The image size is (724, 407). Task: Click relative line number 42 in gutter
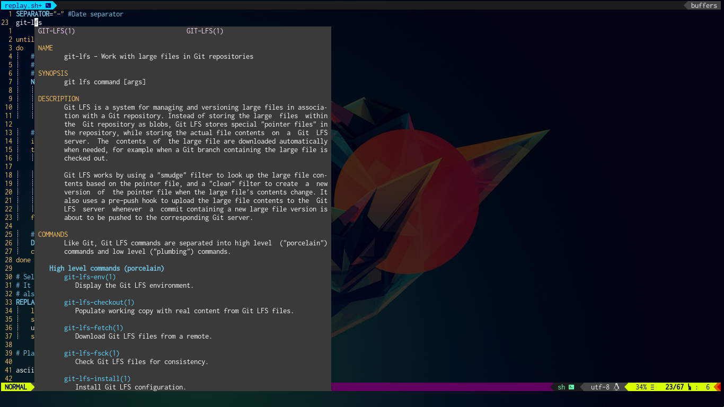[8, 378]
